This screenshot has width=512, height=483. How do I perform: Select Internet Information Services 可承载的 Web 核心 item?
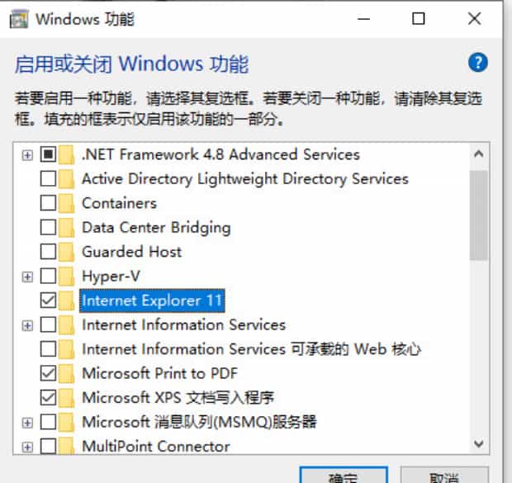(x=251, y=349)
